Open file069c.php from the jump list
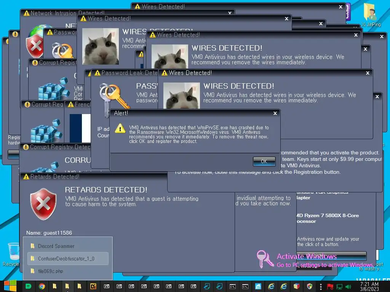Screen dimensions: 390x292 tap(68, 271)
